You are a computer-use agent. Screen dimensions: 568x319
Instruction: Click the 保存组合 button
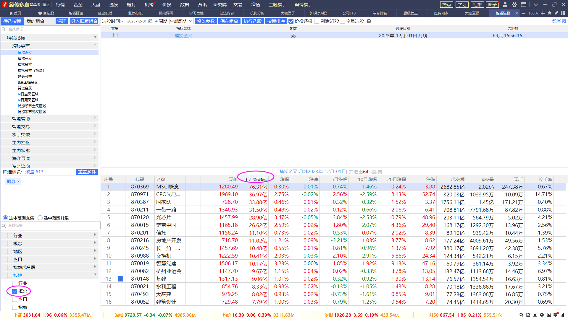[x=229, y=21]
